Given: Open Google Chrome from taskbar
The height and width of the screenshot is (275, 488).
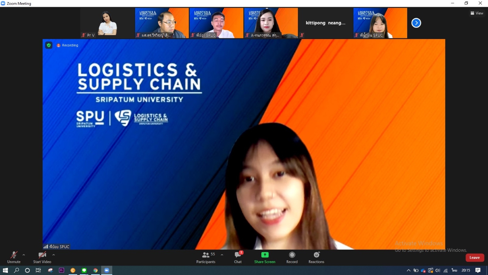Looking at the screenshot, I should [x=95, y=270].
